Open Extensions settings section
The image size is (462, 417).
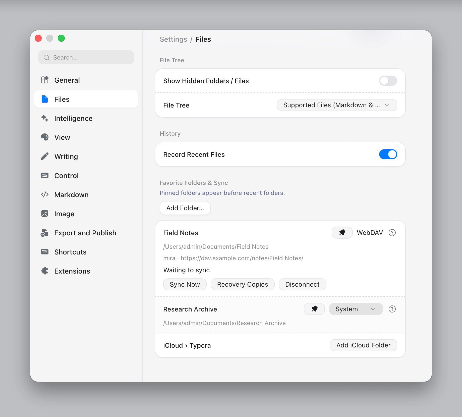tap(86, 271)
